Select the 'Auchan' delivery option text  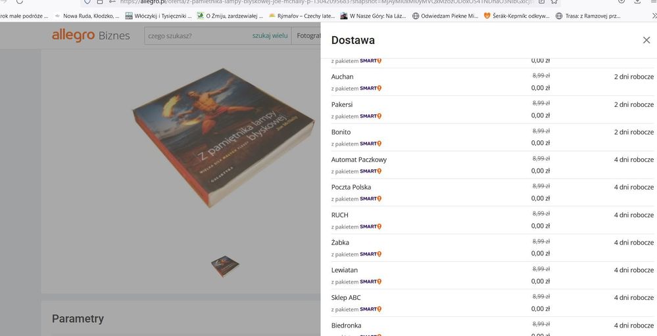pos(343,77)
